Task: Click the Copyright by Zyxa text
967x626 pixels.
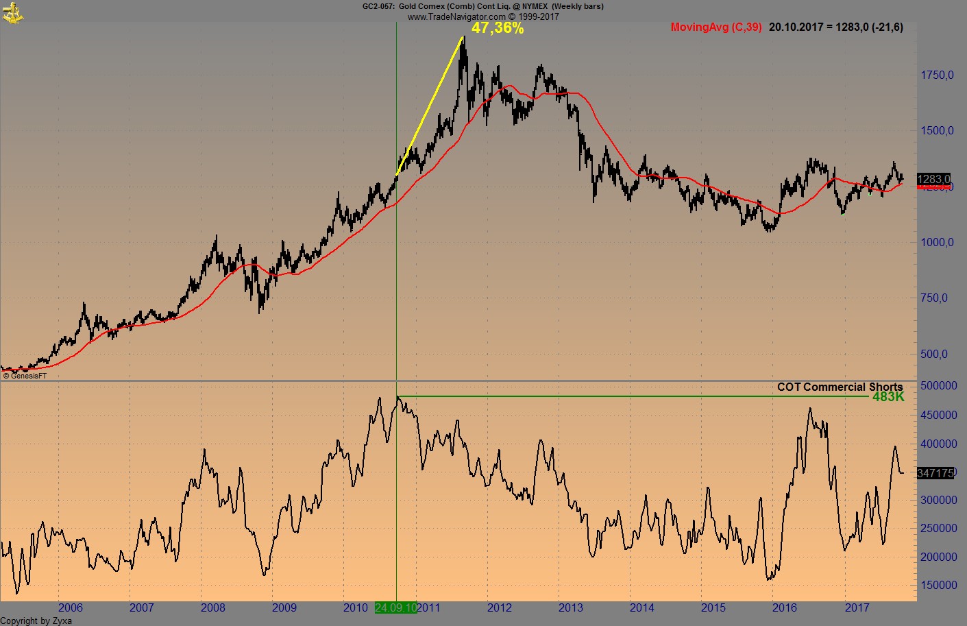Action: click(36, 621)
